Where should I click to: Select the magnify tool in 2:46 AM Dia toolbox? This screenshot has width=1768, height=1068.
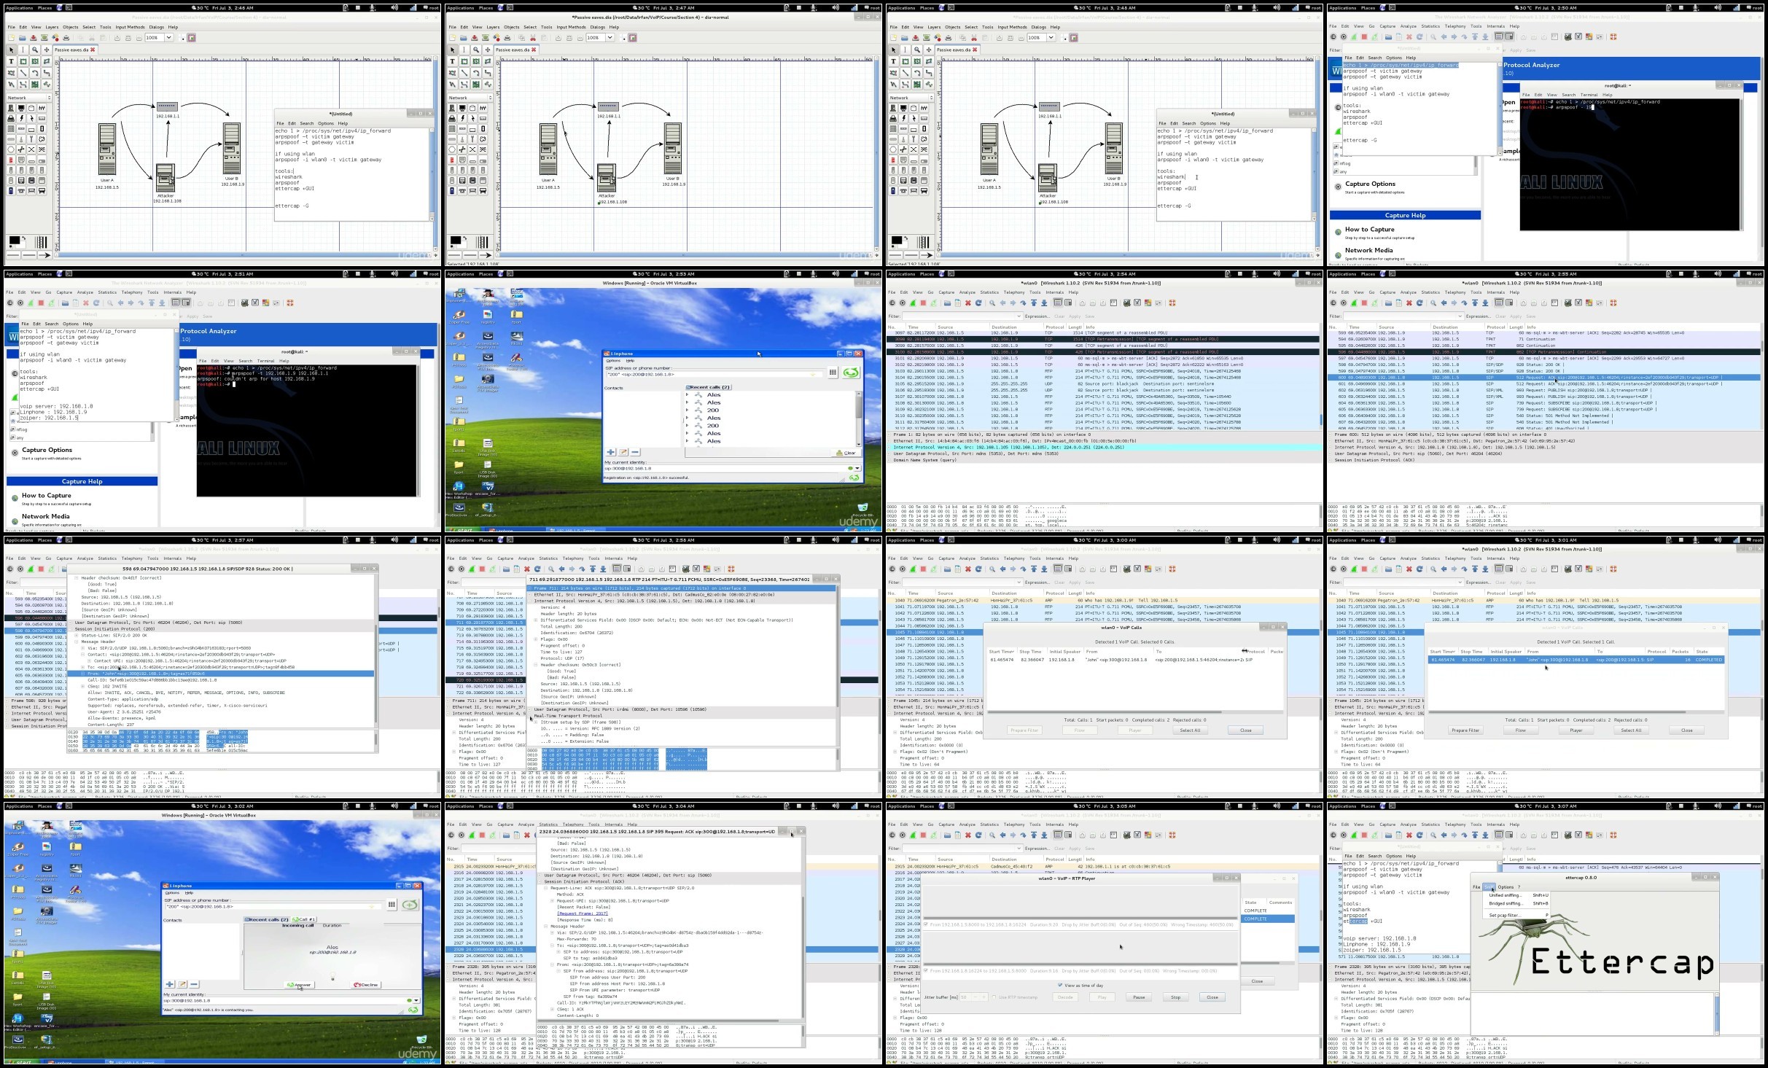click(34, 50)
